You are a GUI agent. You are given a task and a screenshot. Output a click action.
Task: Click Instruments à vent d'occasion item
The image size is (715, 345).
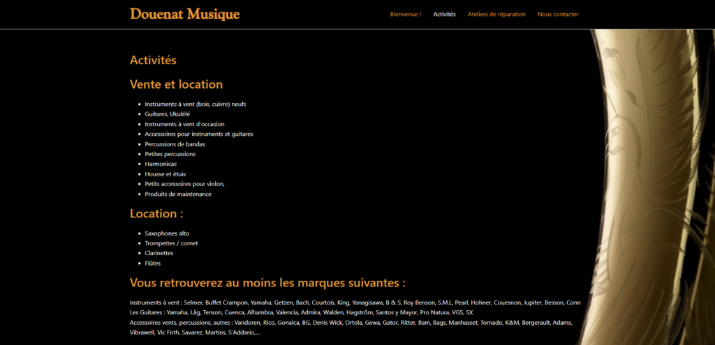pyautogui.click(x=184, y=124)
